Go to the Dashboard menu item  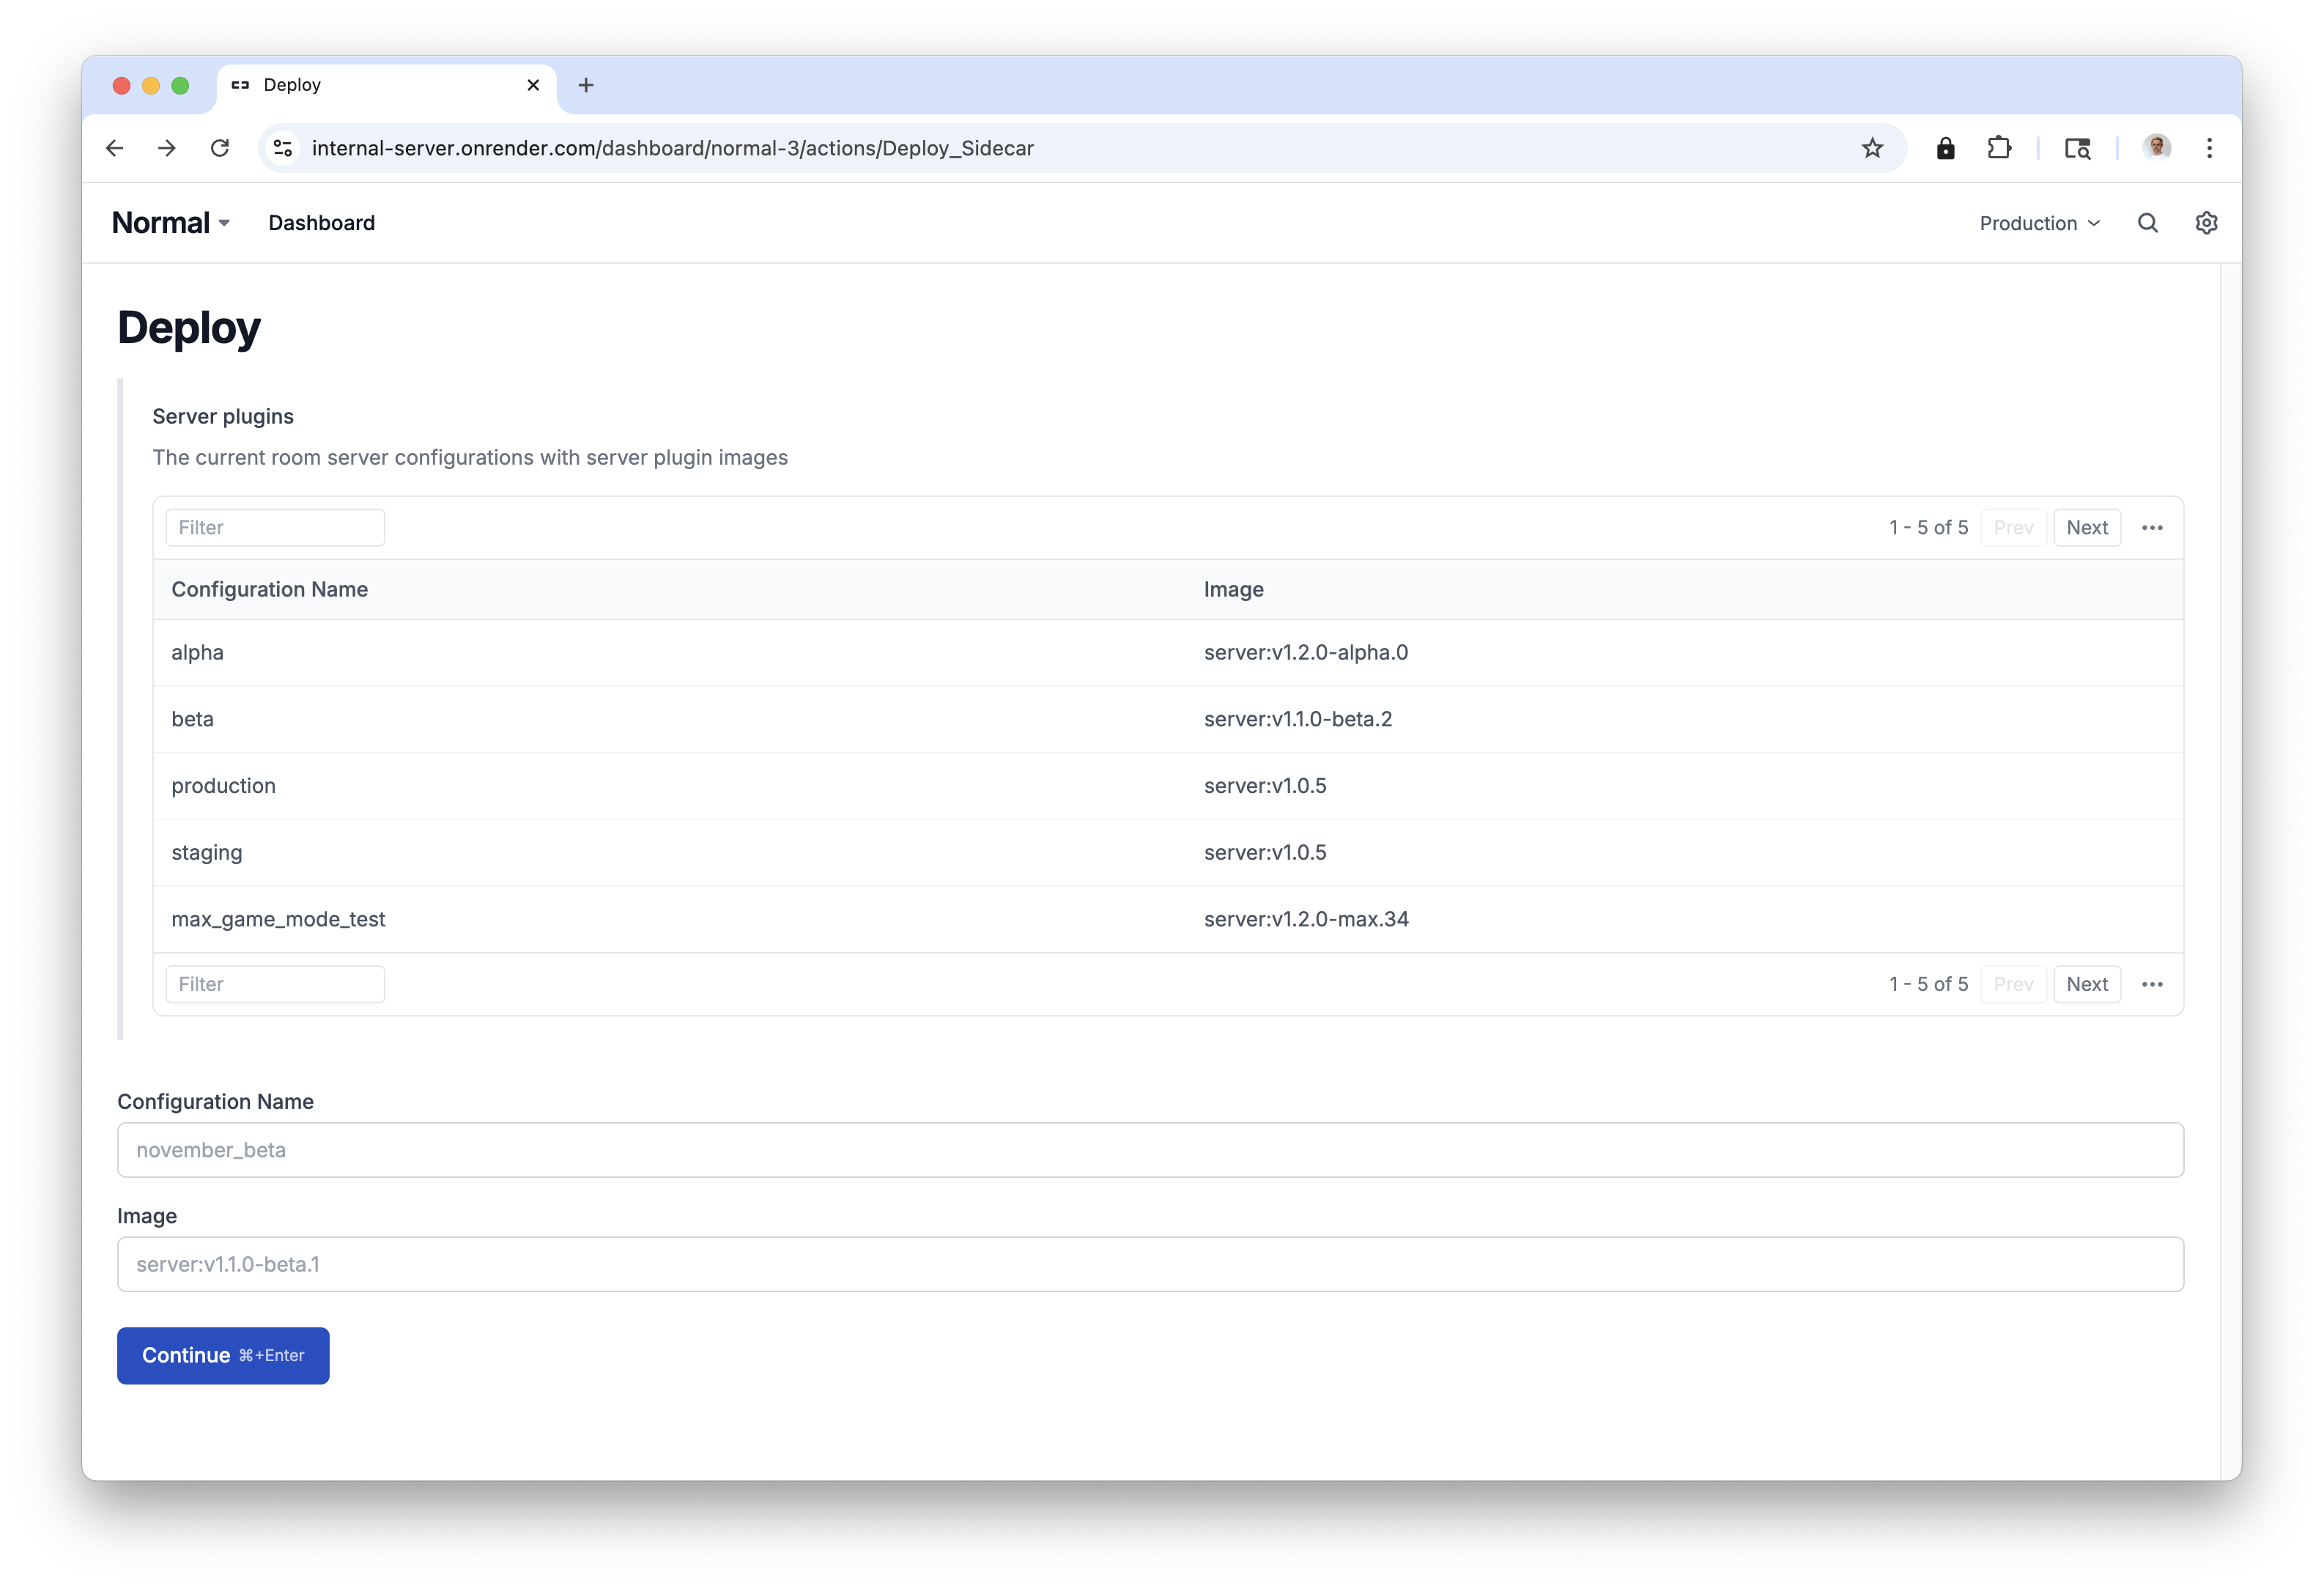pos(321,223)
